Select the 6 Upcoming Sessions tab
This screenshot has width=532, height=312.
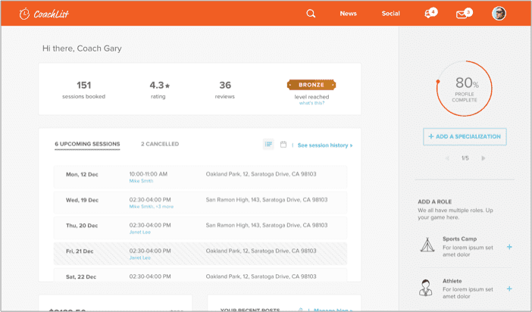[87, 144]
